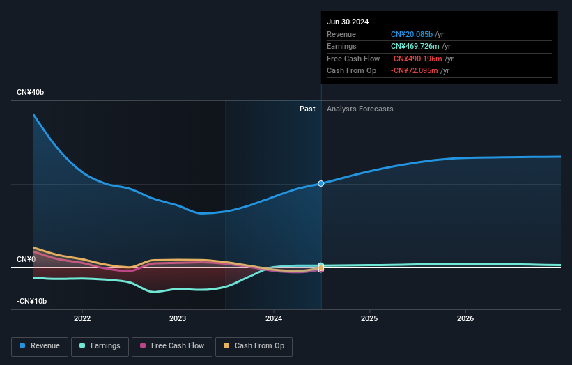Toggle the Revenue legend button

point(40,346)
